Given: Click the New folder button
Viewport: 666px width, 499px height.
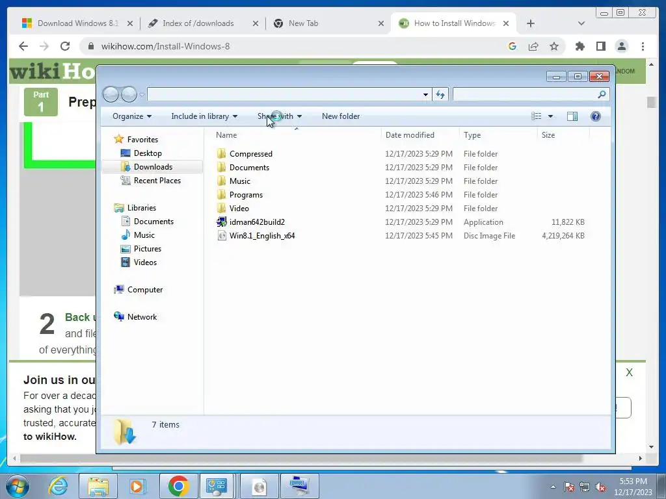Looking at the screenshot, I should (x=341, y=116).
